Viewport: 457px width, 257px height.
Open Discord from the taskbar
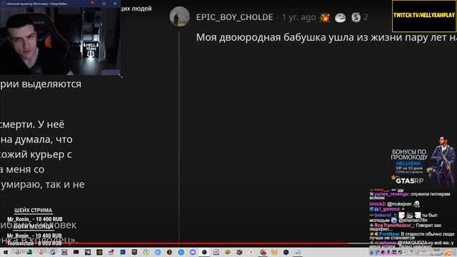[193, 252]
